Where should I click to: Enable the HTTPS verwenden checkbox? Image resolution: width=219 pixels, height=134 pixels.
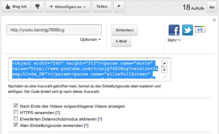16,112
